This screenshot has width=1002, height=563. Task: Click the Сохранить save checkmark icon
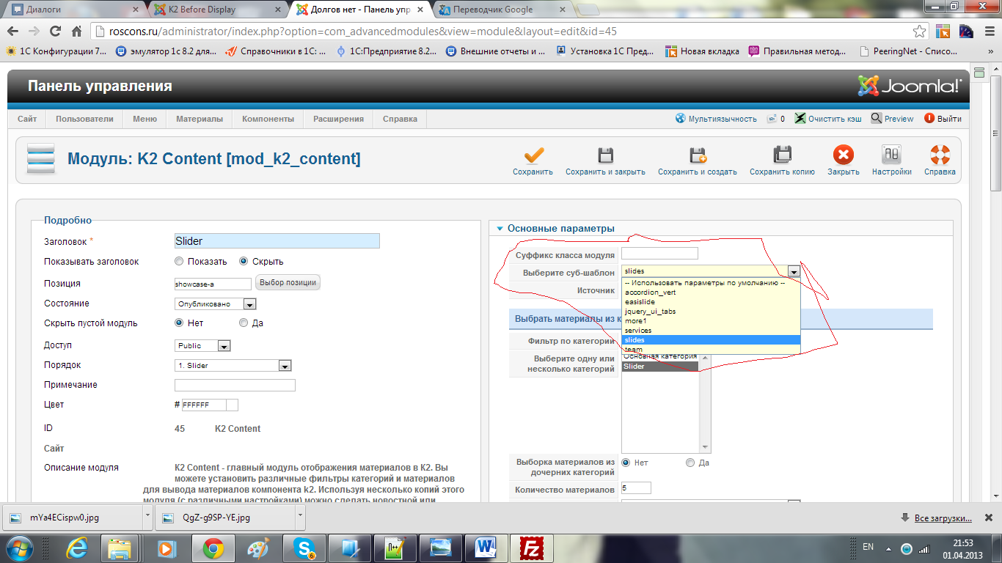533,155
